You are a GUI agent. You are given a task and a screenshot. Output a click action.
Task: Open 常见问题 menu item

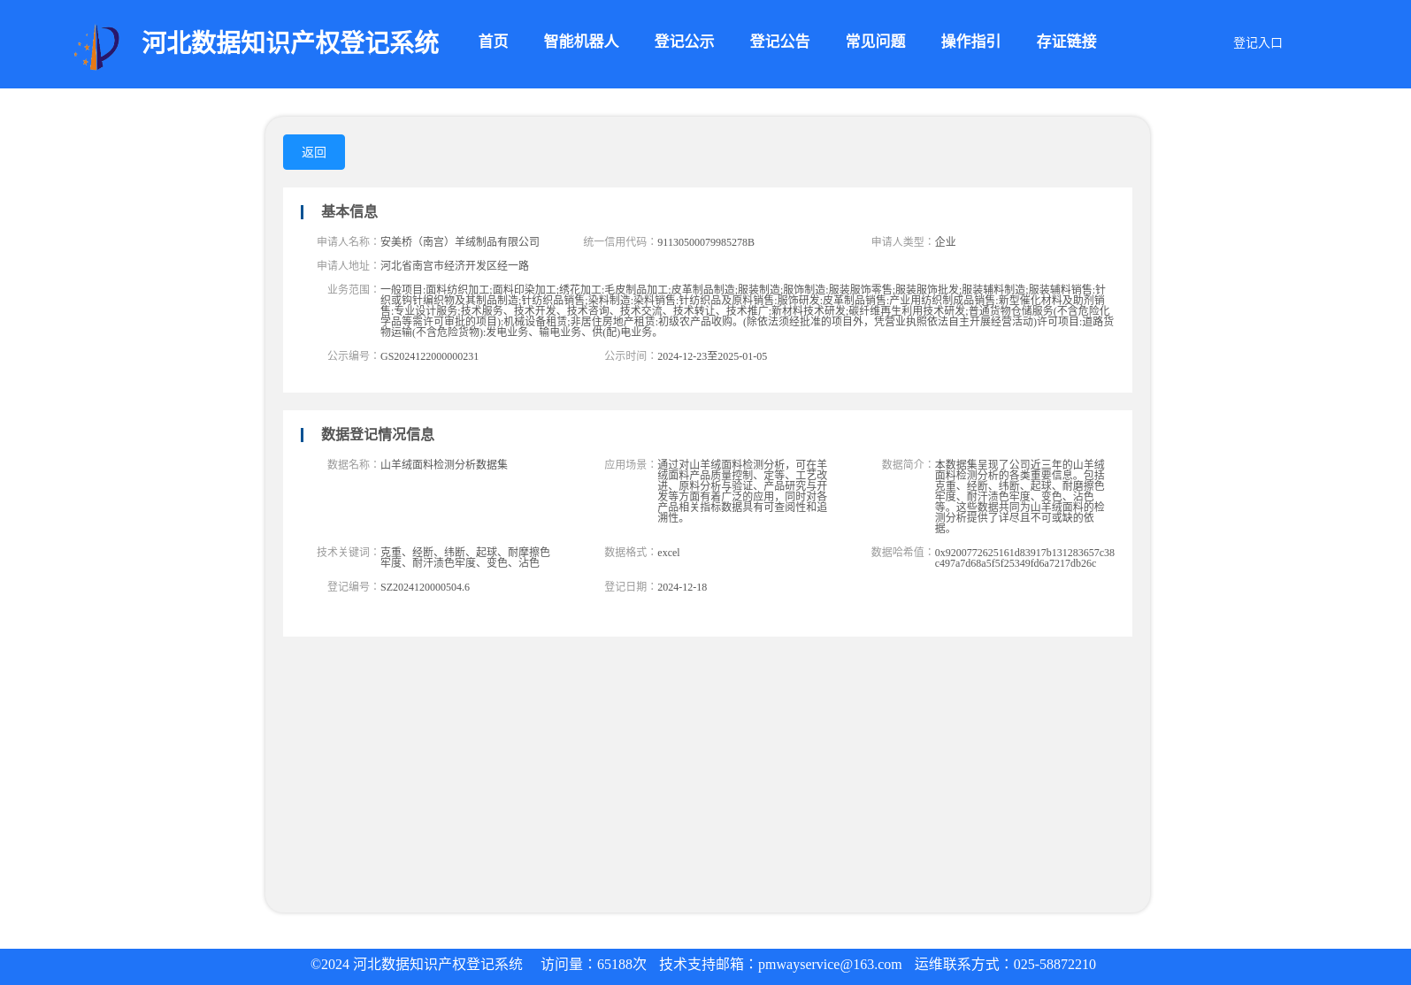pos(875,42)
